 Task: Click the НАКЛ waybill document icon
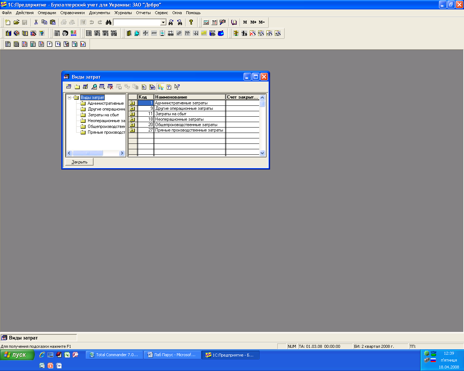(105, 33)
